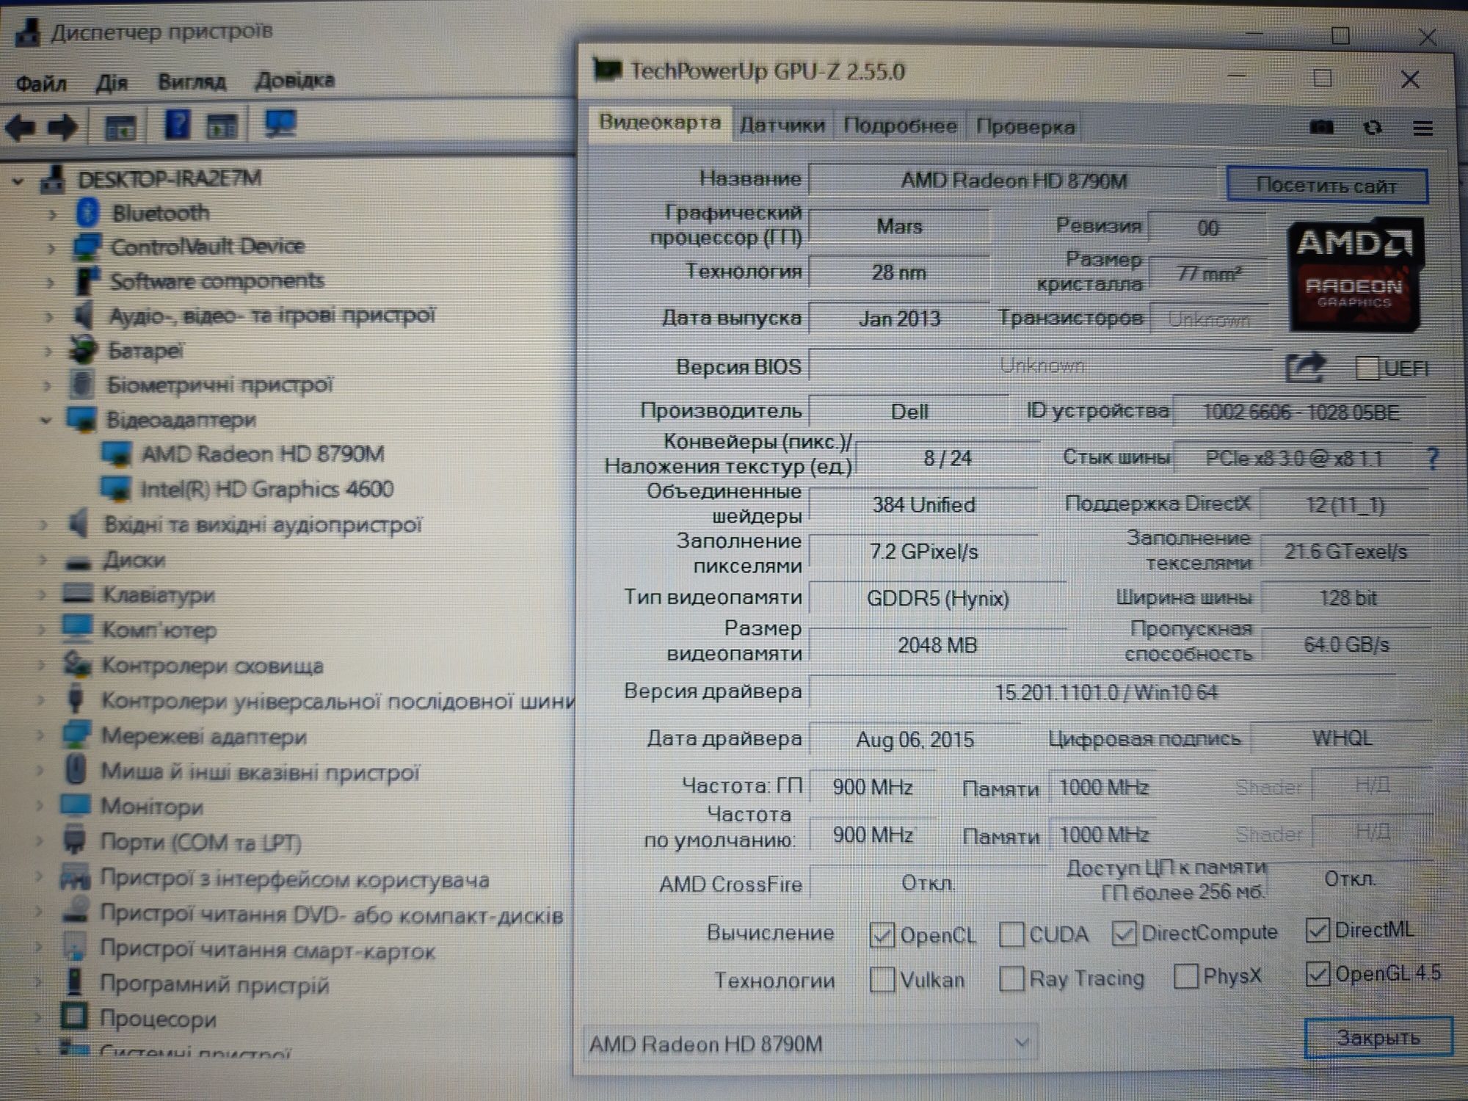The height and width of the screenshot is (1101, 1468).
Task: Select the Видеокарта tab
Action: (659, 123)
